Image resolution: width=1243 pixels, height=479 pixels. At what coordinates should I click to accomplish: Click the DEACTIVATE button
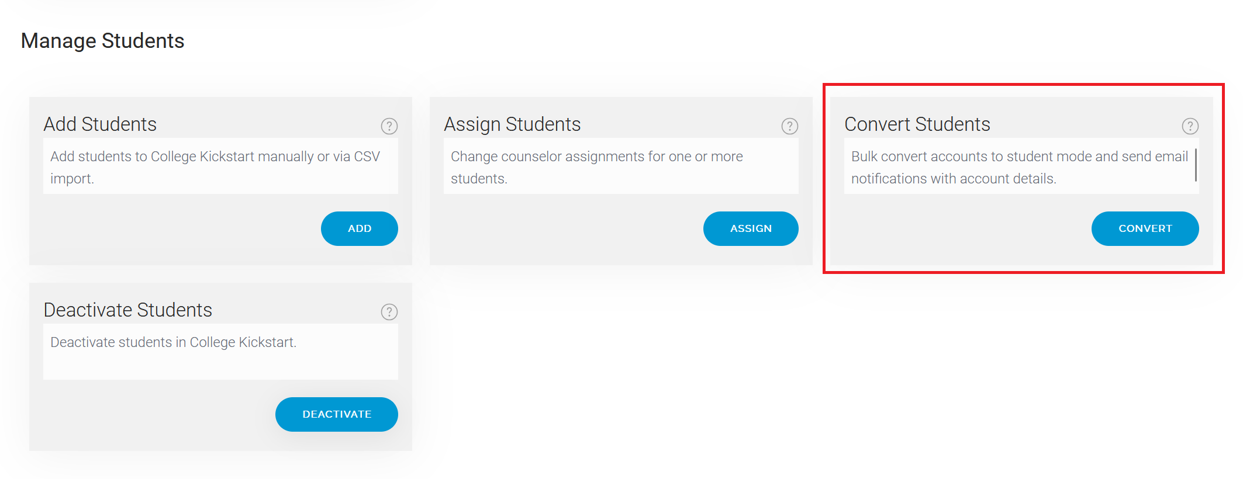coord(337,414)
